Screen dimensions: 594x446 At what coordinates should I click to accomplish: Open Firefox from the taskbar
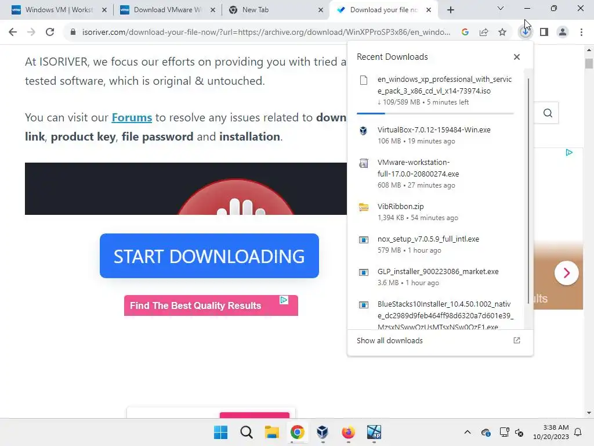[348, 432]
